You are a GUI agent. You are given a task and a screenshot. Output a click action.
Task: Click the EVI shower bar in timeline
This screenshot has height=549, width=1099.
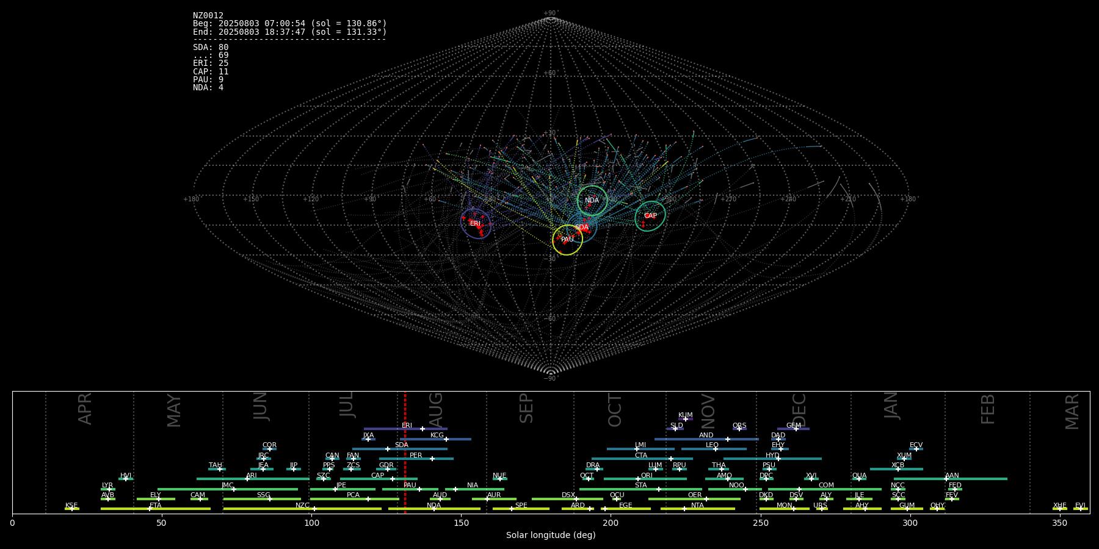point(1081,509)
